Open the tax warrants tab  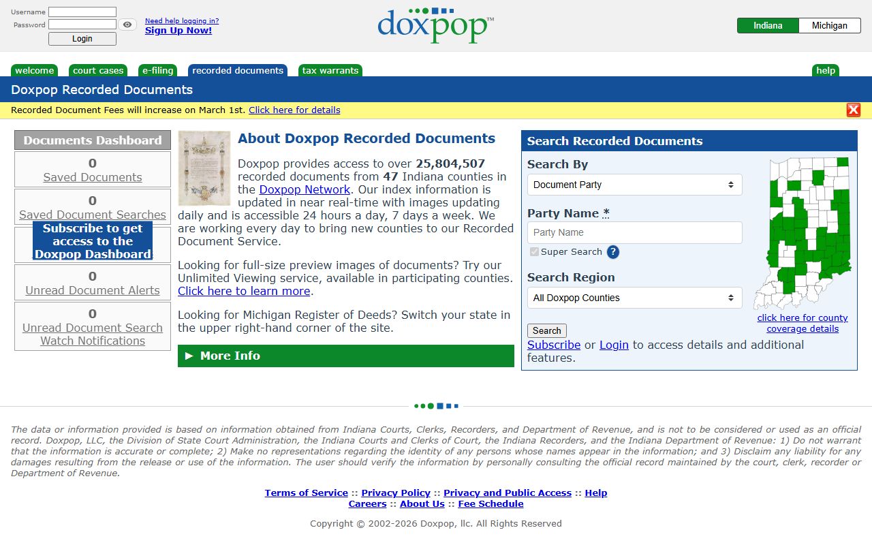[330, 70]
